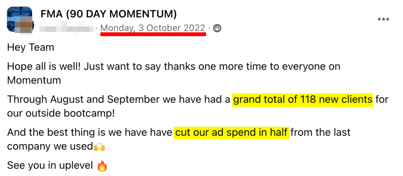This screenshot has width=403, height=176.
Task: Click the highlighted "cut our ad spend in half"
Action: click(232, 132)
